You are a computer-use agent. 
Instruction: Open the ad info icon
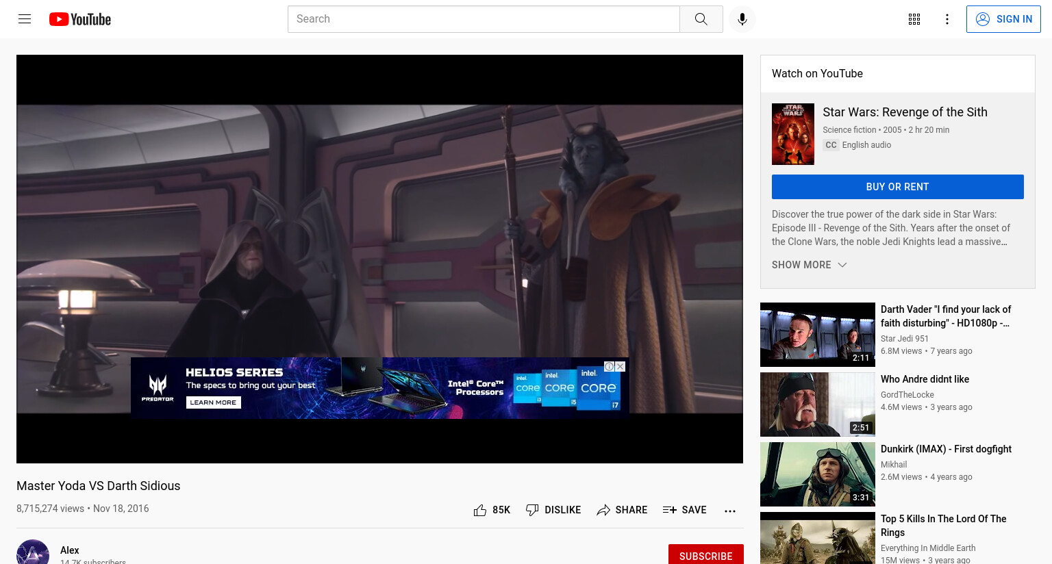pos(609,366)
